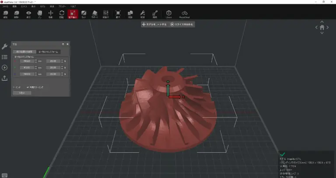
Task: Click the home view icon
Action: coord(322,27)
